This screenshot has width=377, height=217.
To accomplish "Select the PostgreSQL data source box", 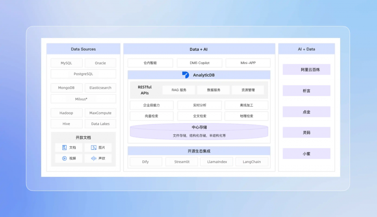I will 83,74.
